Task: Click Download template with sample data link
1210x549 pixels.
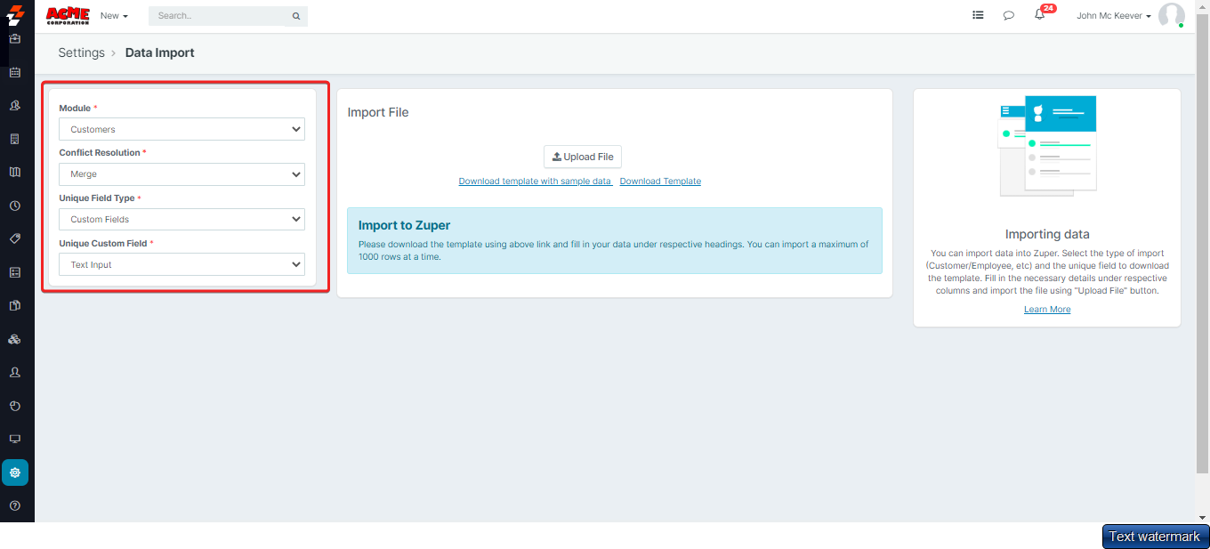Action: (535, 182)
